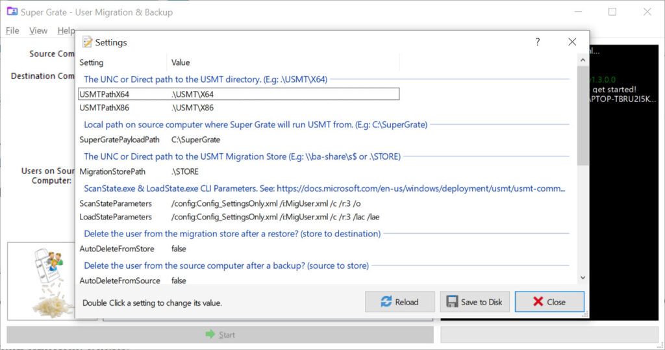665x350 pixels.
Task: Click the false value for AutoDeleteFromStore
Action: pos(179,249)
